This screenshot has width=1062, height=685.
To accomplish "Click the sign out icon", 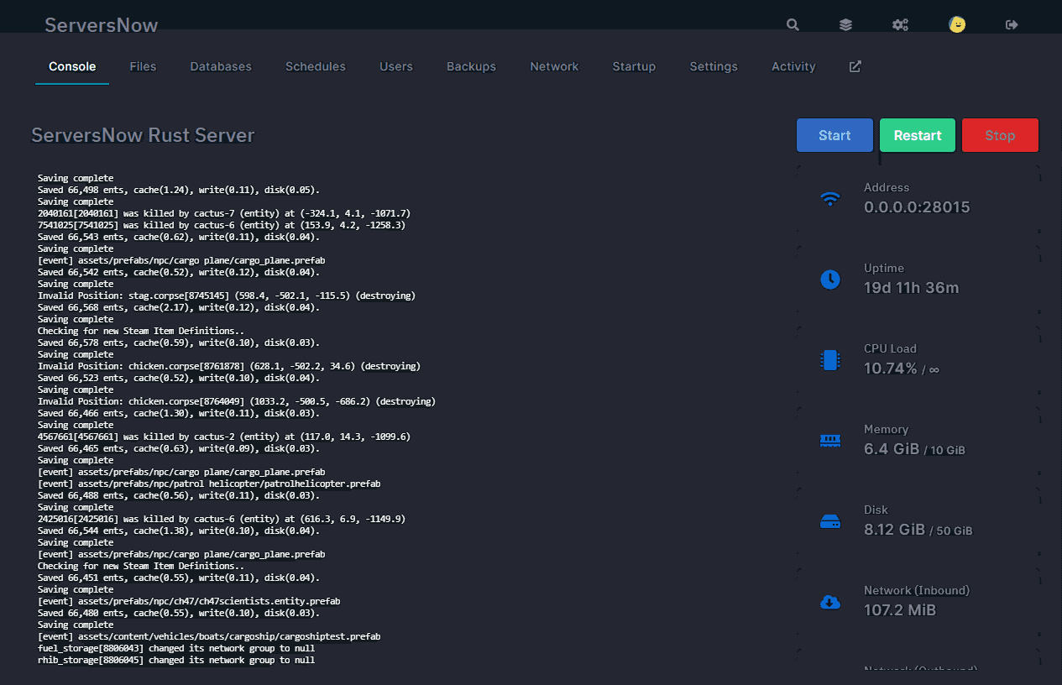I will 1012,25.
